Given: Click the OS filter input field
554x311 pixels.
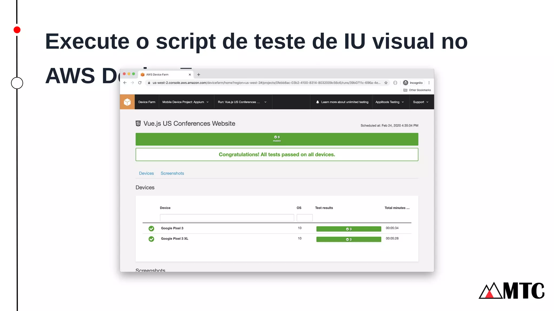Looking at the screenshot, I should tap(305, 218).
